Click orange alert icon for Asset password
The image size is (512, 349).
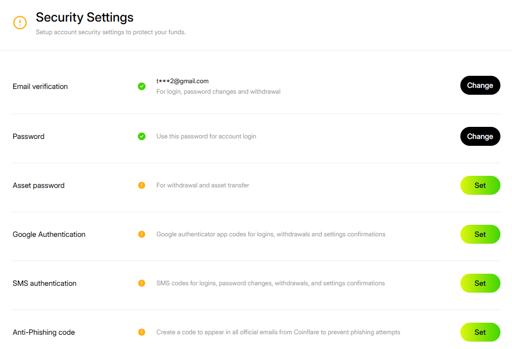click(x=141, y=185)
